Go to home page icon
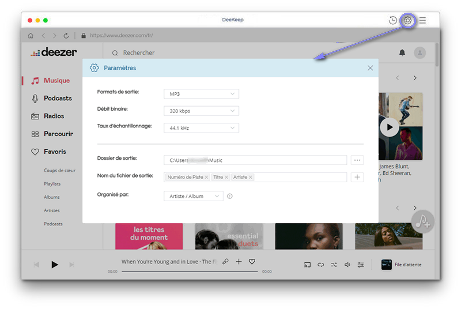This screenshot has width=461, height=309. coord(31,36)
